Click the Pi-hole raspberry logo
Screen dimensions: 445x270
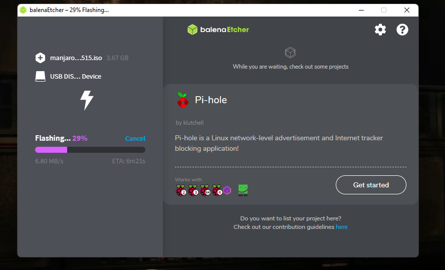182,100
